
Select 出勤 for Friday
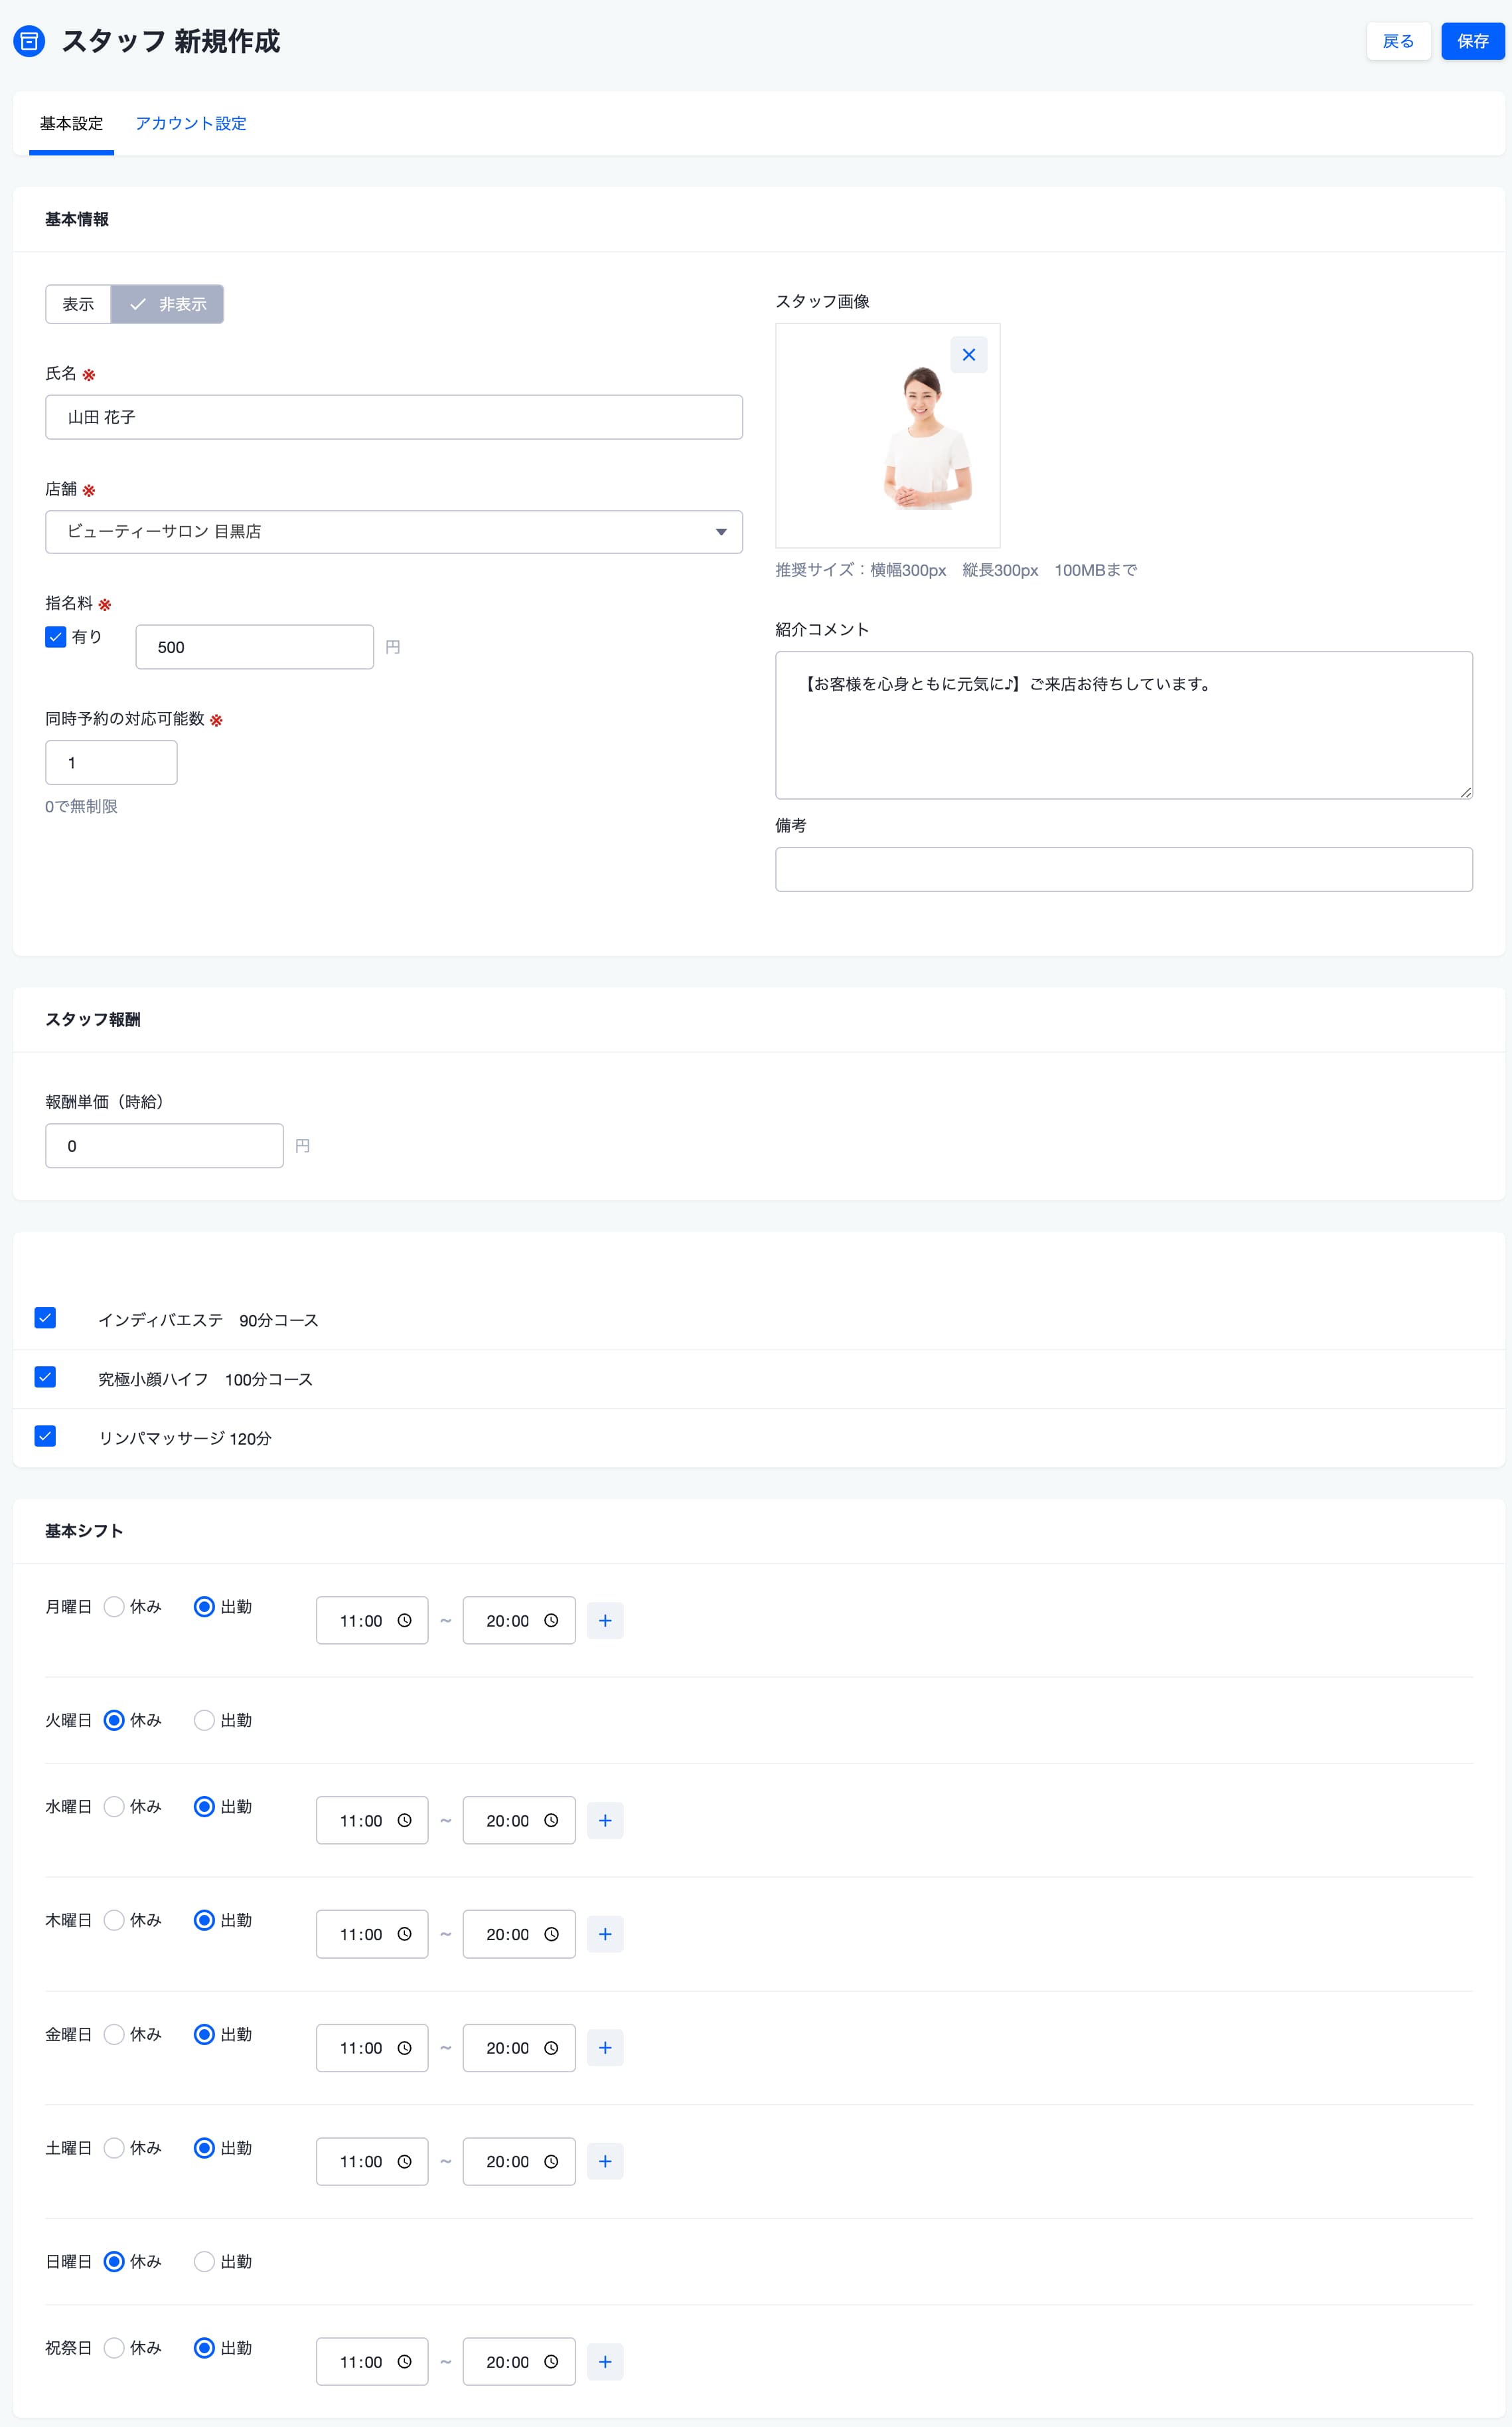click(204, 2034)
